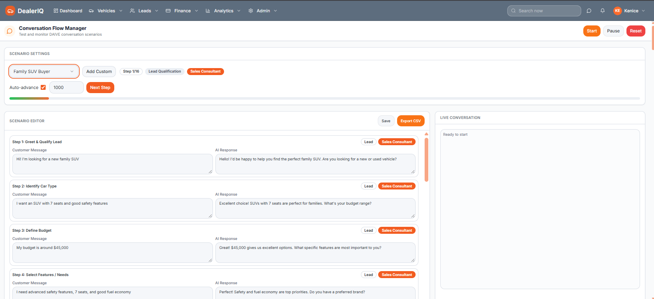Click the red Reset button
This screenshot has width=654, height=299.
636,31
